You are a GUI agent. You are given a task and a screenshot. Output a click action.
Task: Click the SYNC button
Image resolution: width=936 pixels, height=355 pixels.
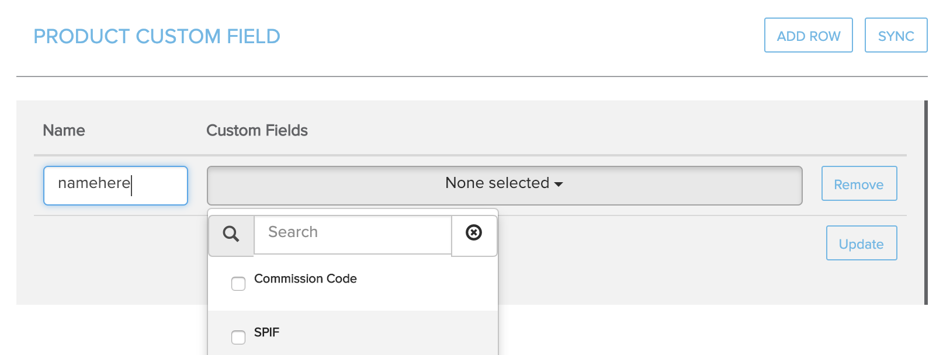tap(896, 36)
